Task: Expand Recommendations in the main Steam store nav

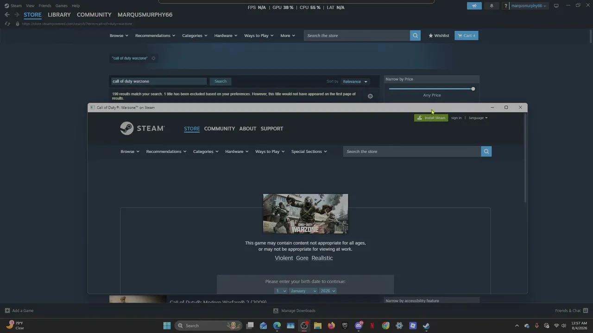Action: tap(155, 36)
